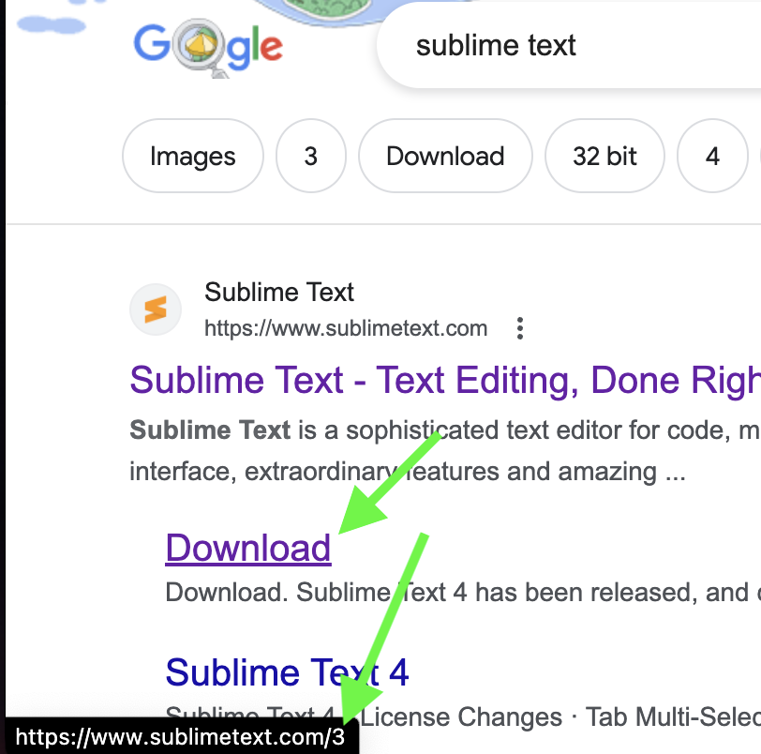Image resolution: width=761 pixels, height=754 pixels.
Task: Click the status bar URL sublimetext.com/3
Action: point(180,737)
